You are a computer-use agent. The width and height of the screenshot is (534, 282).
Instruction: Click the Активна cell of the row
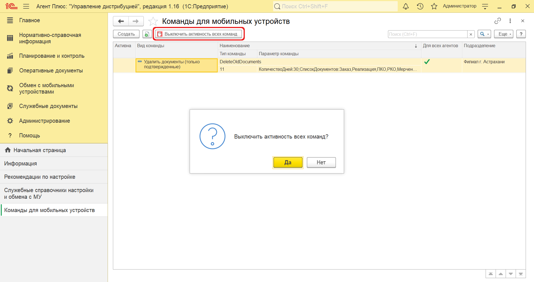point(124,65)
